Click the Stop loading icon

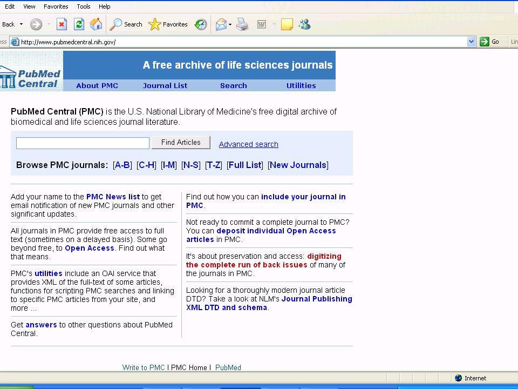tap(62, 24)
